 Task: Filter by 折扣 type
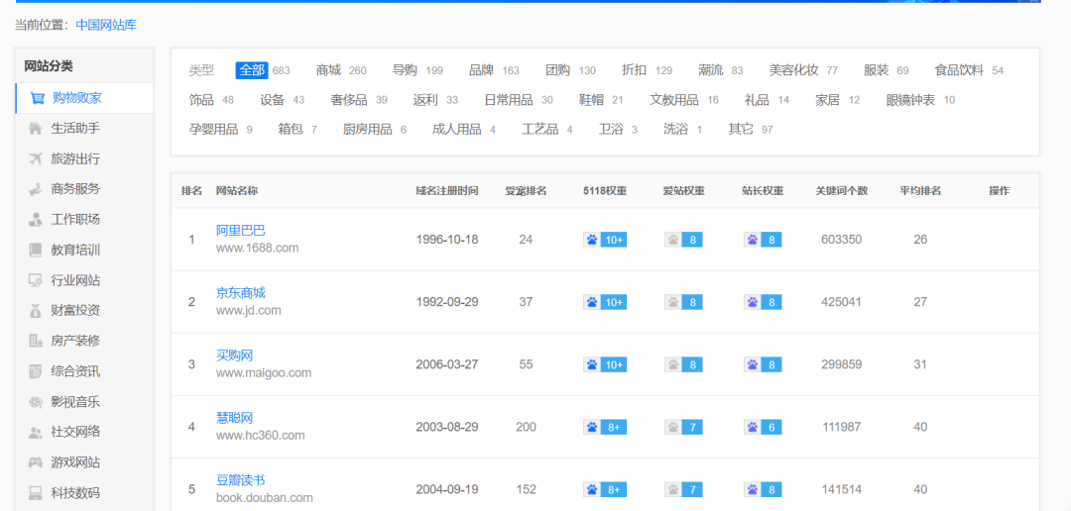click(635, 70)
